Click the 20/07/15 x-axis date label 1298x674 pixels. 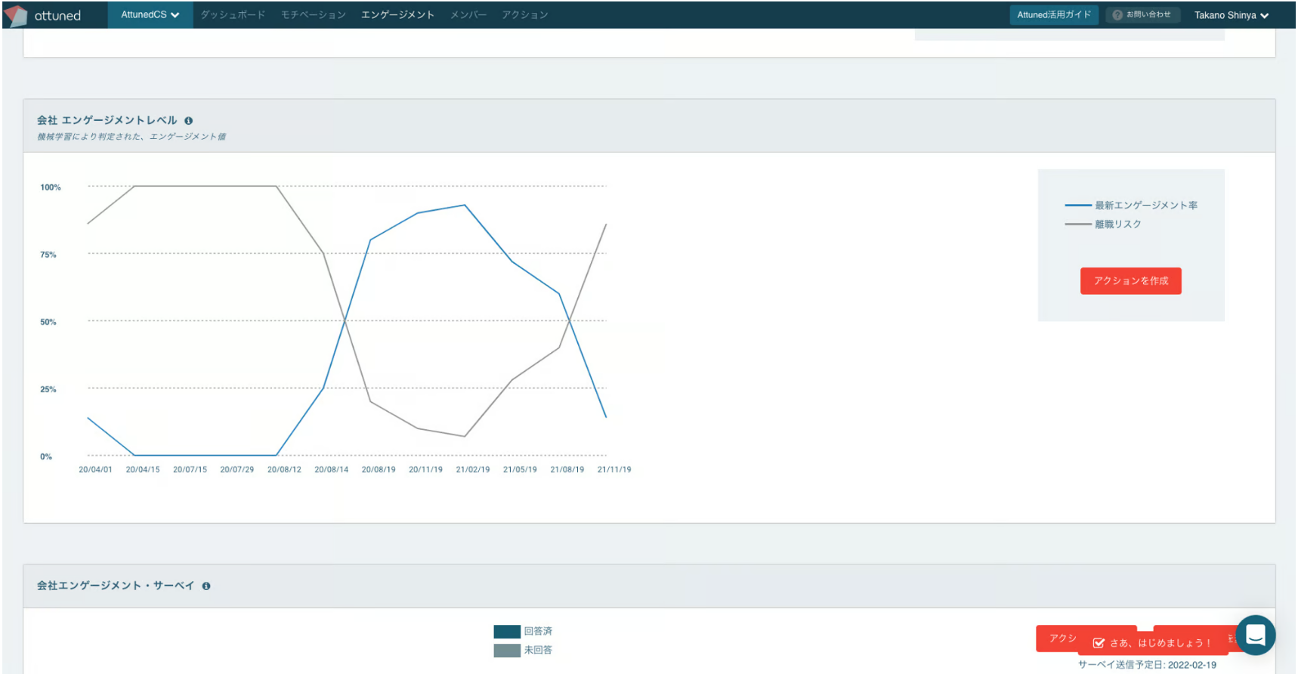click(x=190, y=470)
